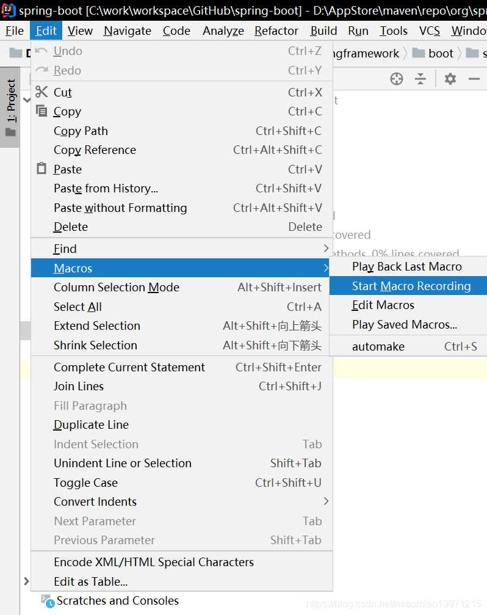Image resolution: width=487 pixels, height=615 pixels.
Task: Click the Select Opened File crosshair icon
Action: (396, 79)
